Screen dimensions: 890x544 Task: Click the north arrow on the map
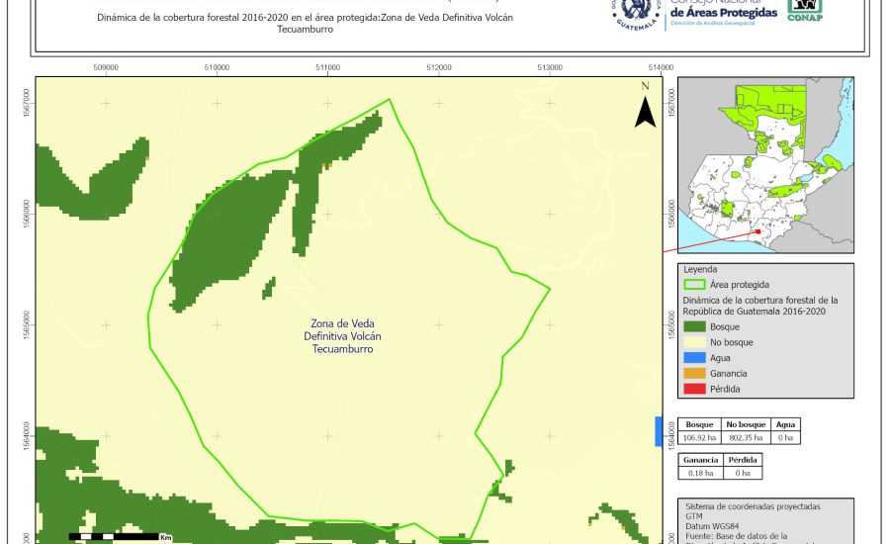(x=645, y=107)
